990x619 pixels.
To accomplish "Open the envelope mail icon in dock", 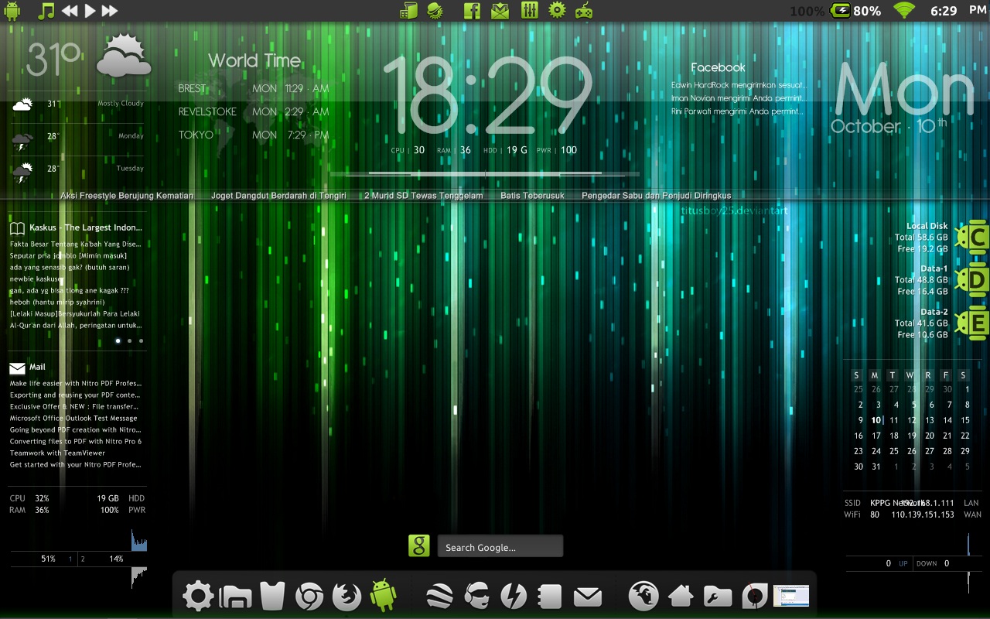I will [588, 597].
